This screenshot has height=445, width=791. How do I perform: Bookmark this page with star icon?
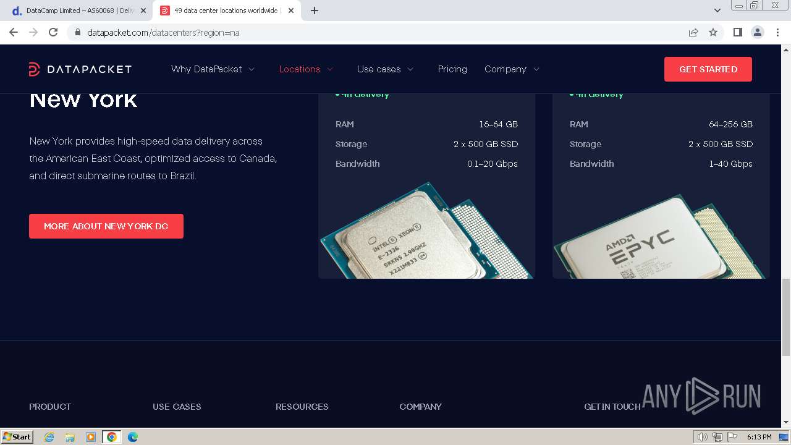[x=713, y=32]
